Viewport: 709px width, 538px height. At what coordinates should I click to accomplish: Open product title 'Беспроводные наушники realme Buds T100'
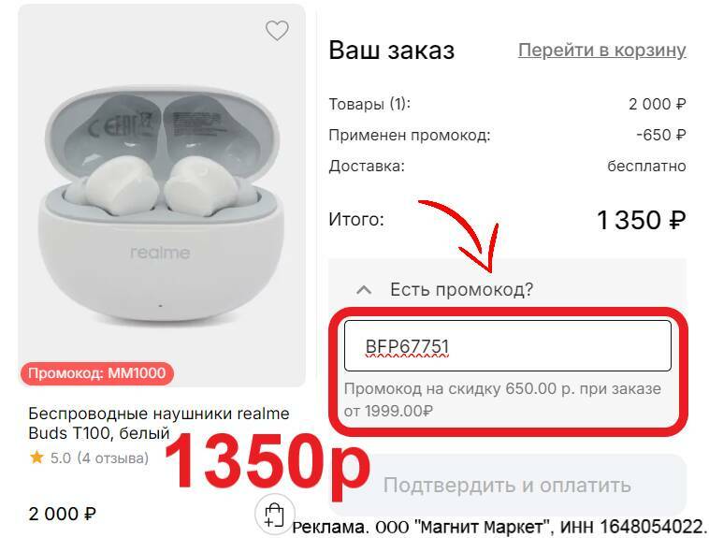click(x=159, y=423)
